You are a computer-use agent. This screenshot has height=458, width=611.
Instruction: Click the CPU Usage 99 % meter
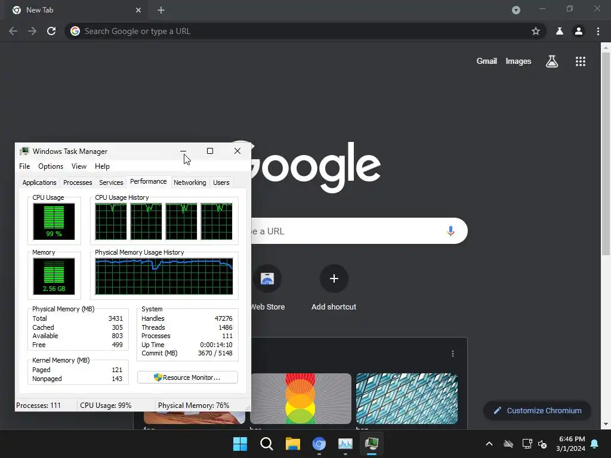[x=54, y=222]
